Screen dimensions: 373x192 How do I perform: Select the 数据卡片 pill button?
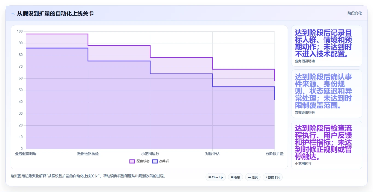[273, 177]
